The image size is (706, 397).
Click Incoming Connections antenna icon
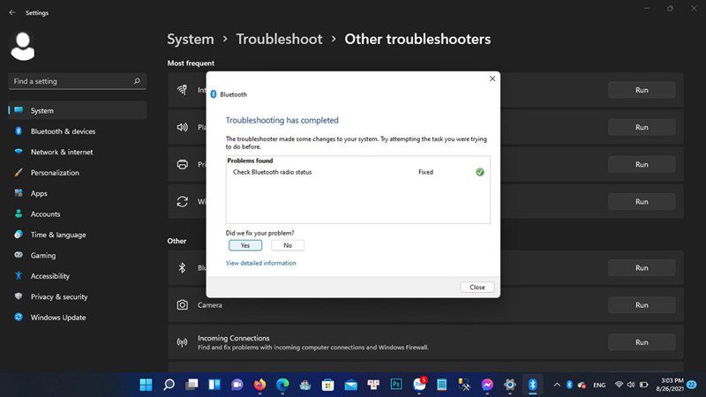(182, 342)
